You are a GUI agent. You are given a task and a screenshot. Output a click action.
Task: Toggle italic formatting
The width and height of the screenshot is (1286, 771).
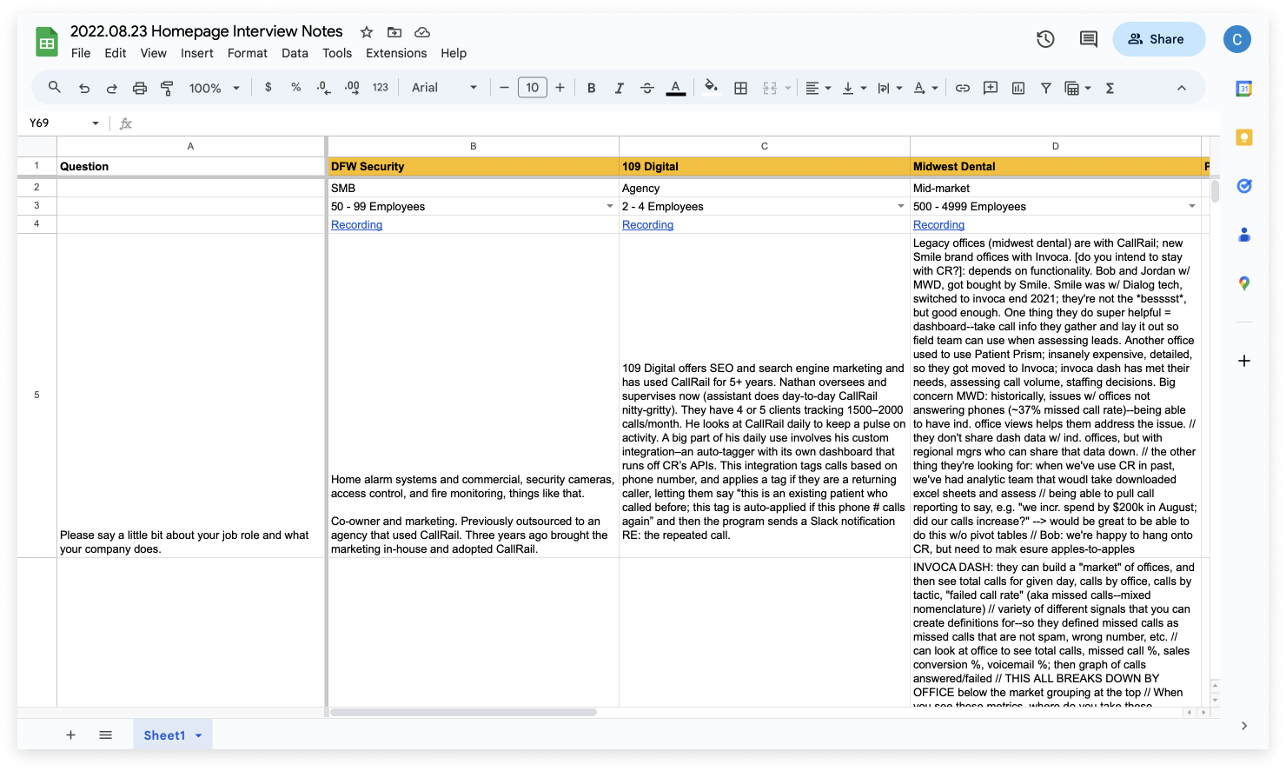(x=620, y=88)
